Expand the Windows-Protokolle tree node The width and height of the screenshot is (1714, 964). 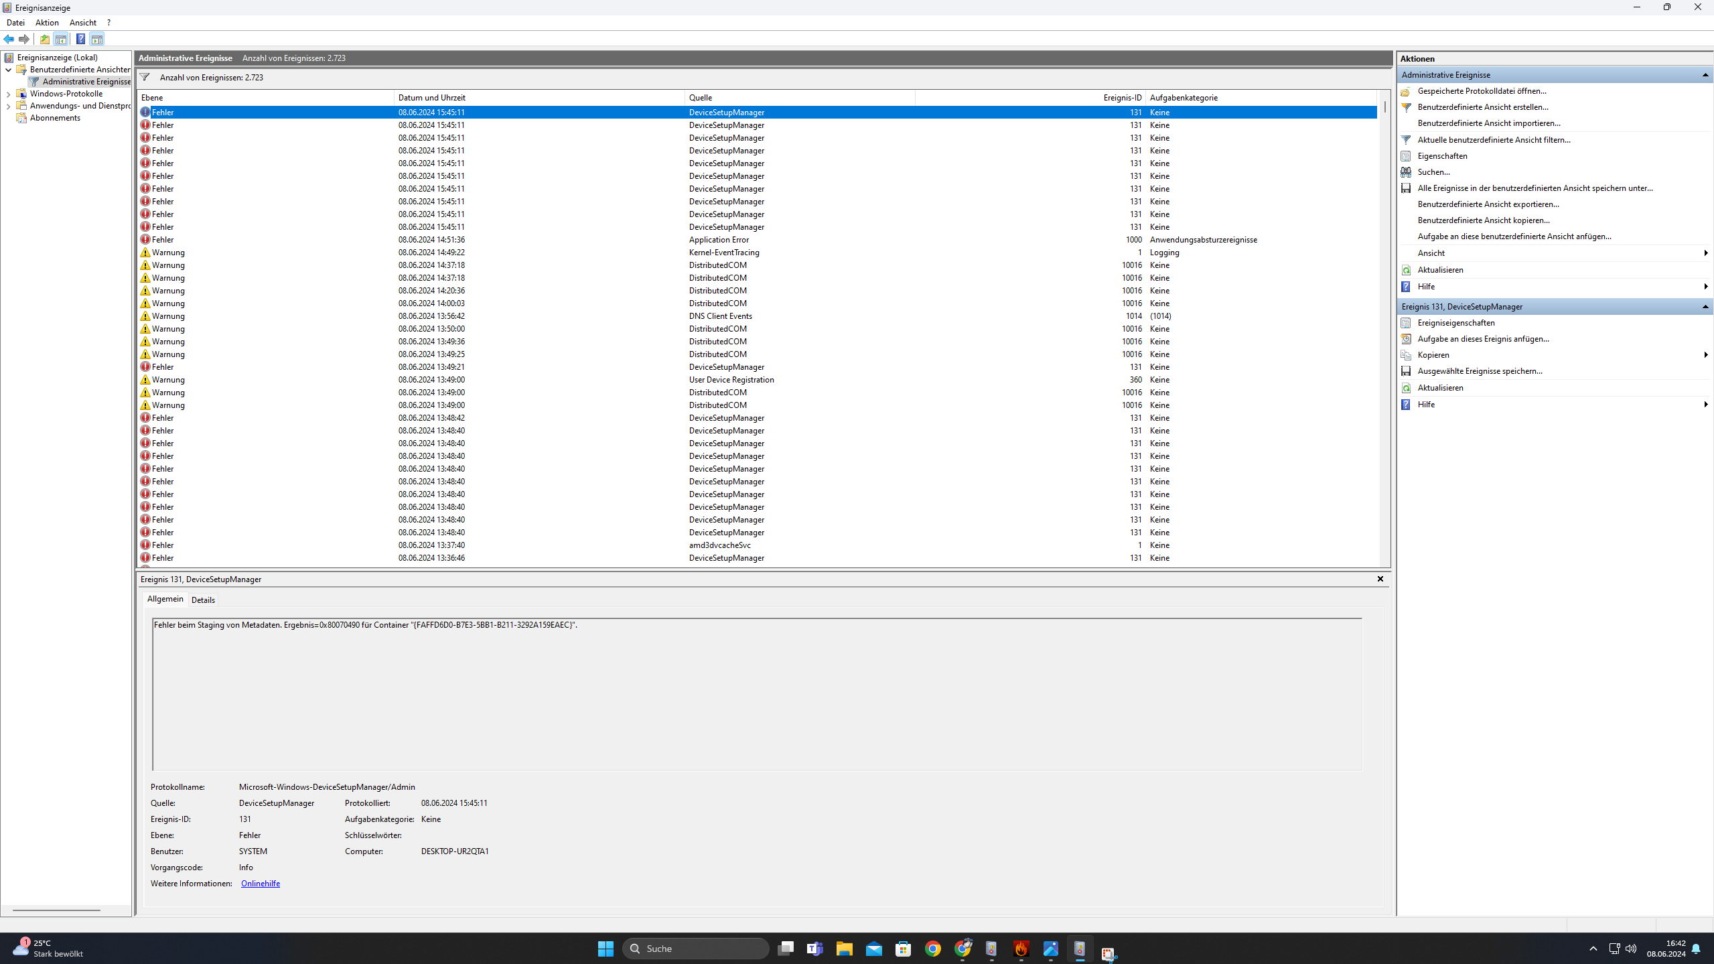point(8,94)
